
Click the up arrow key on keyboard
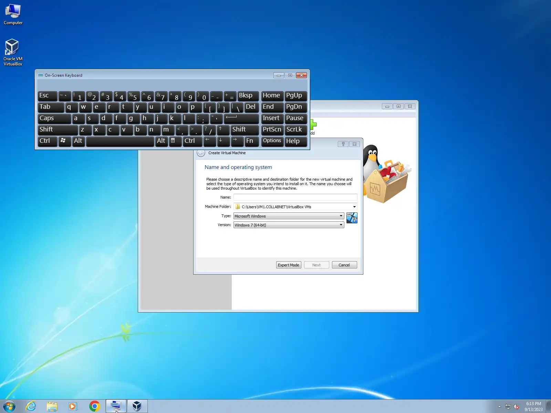223,130
